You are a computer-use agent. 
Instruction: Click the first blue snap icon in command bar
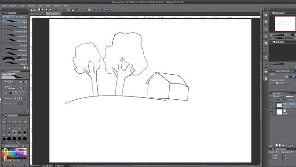[94, 10]
